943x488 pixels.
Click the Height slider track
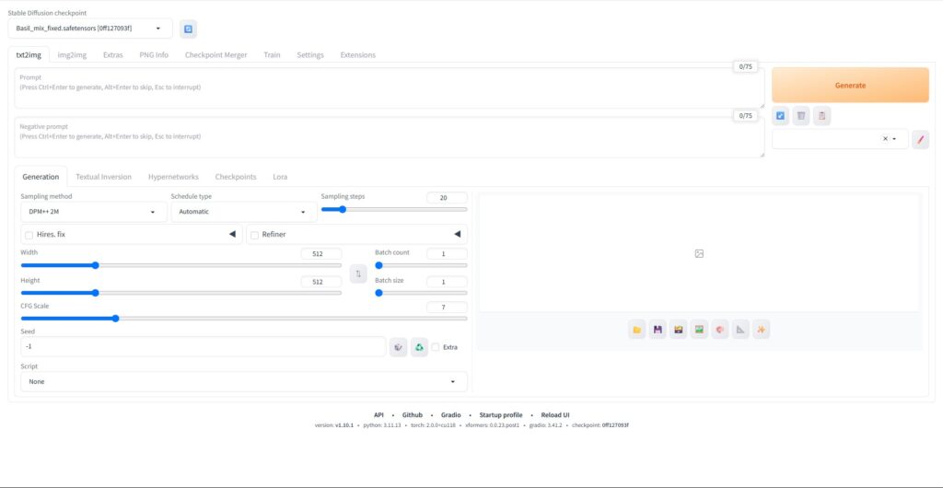(x=181, y=293)
